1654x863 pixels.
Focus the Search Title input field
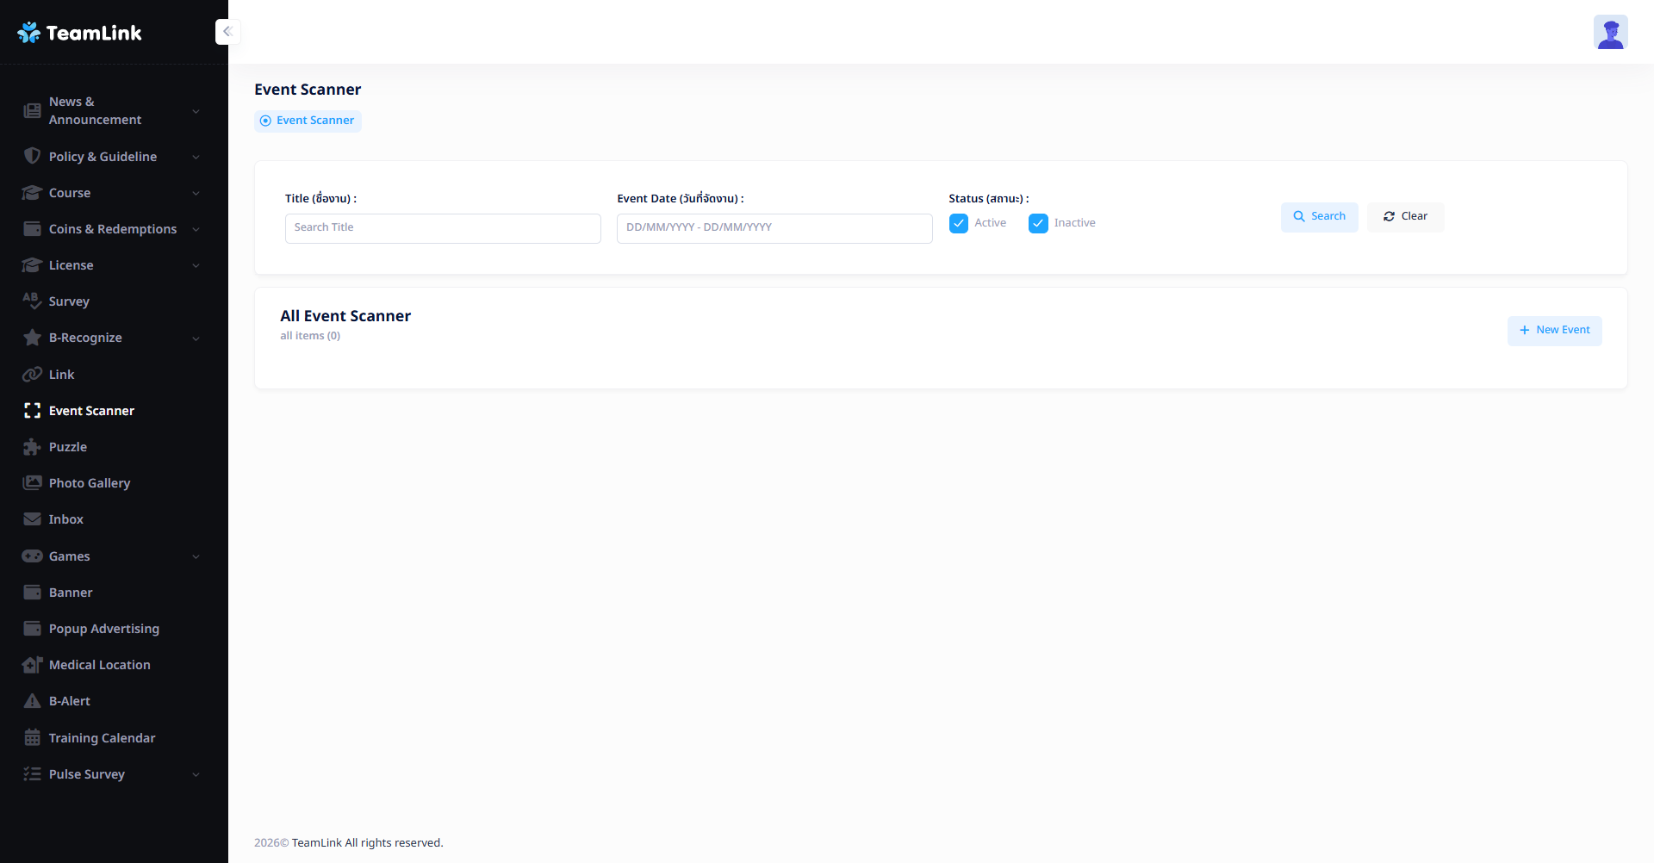(443, 228)
